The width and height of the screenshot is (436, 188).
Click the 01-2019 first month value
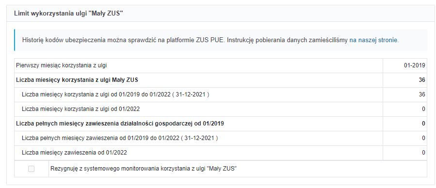[415, 65]
